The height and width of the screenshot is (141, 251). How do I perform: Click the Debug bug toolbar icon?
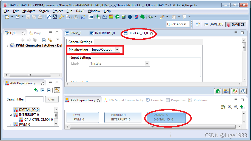[x=150, y=17]
